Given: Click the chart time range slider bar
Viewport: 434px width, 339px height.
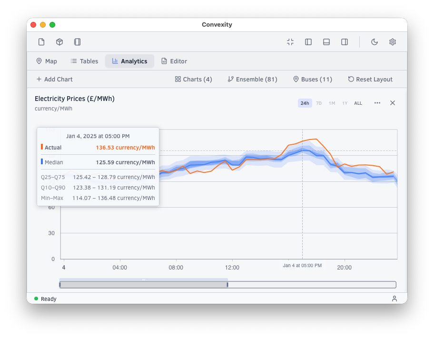Looking at the screenshot, I should tap(144, 285).
